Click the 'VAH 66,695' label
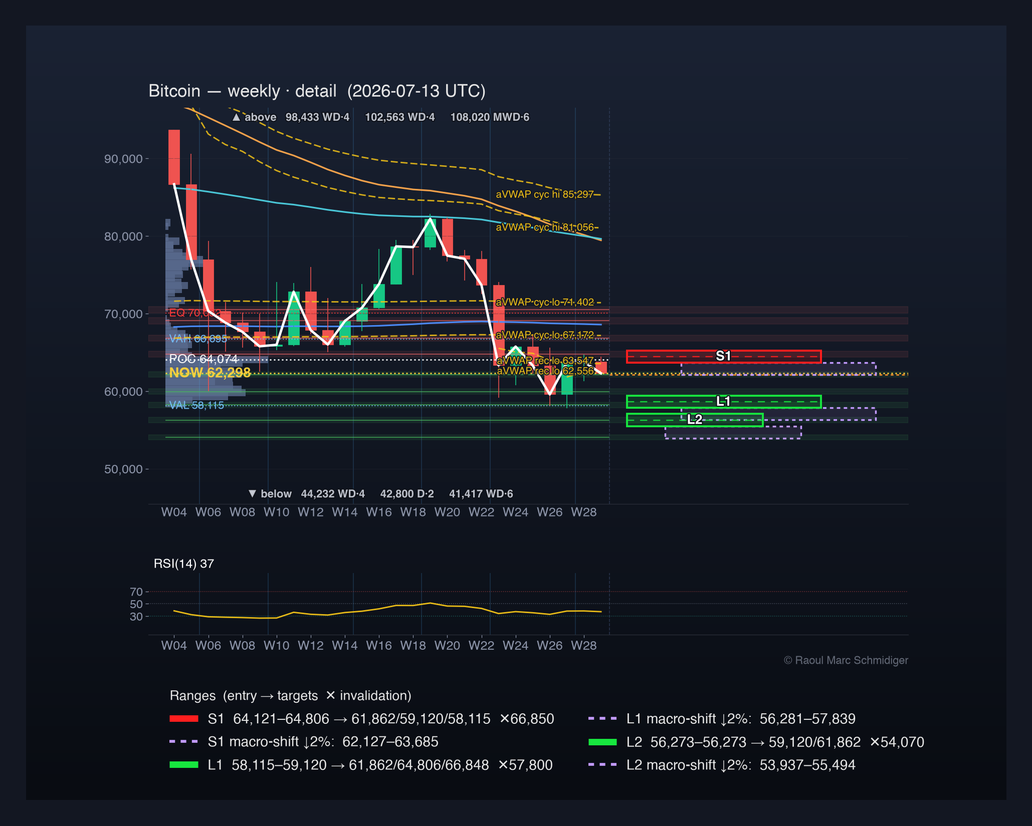Viewport: 1032px width, 826px height. 198,339
